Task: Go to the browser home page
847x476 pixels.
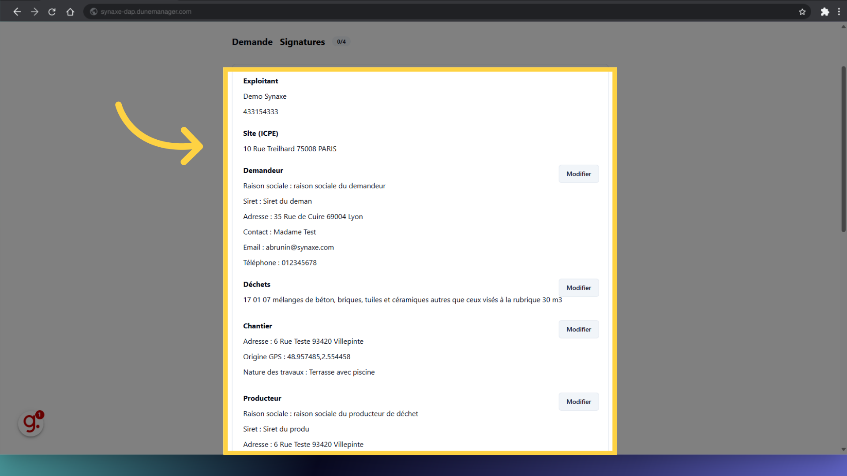Action: (x=70, y=12)
